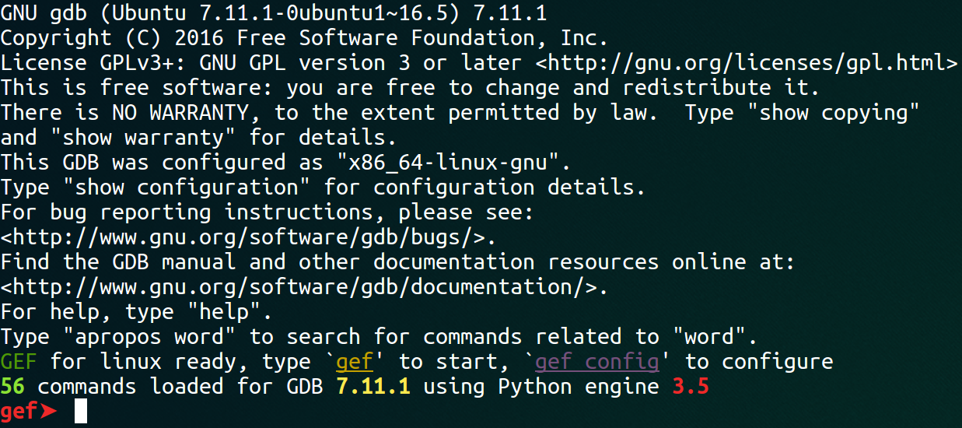Click the yellow "7.11.1" GDB version
This screenshot has height=428, width=962.
[x=373, y=387]
